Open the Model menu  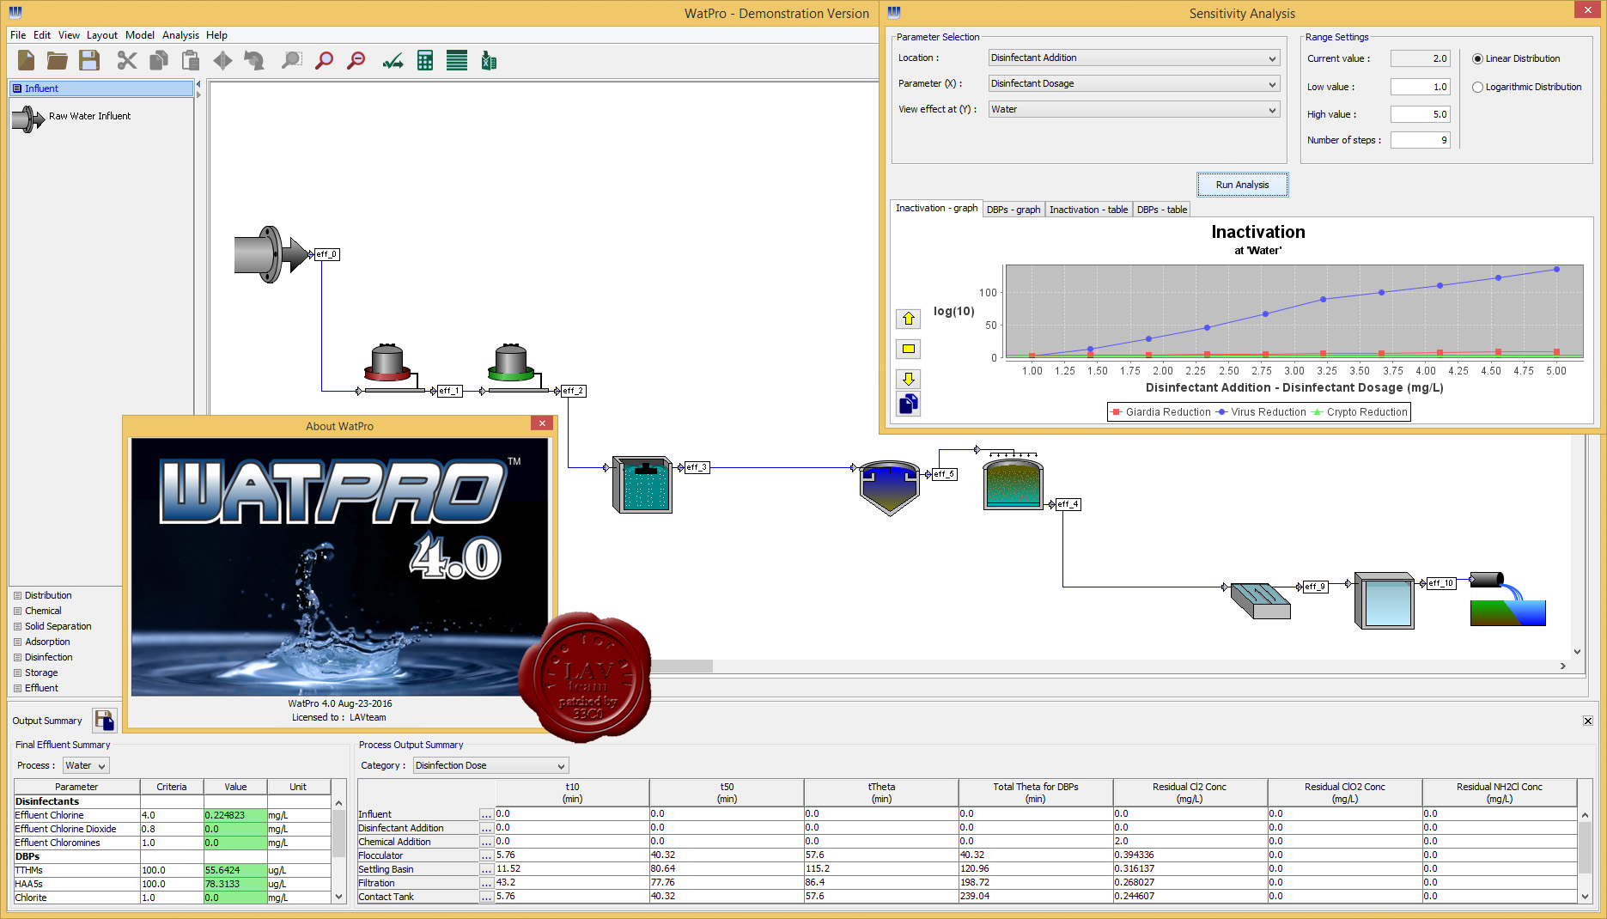pos(140,35)
